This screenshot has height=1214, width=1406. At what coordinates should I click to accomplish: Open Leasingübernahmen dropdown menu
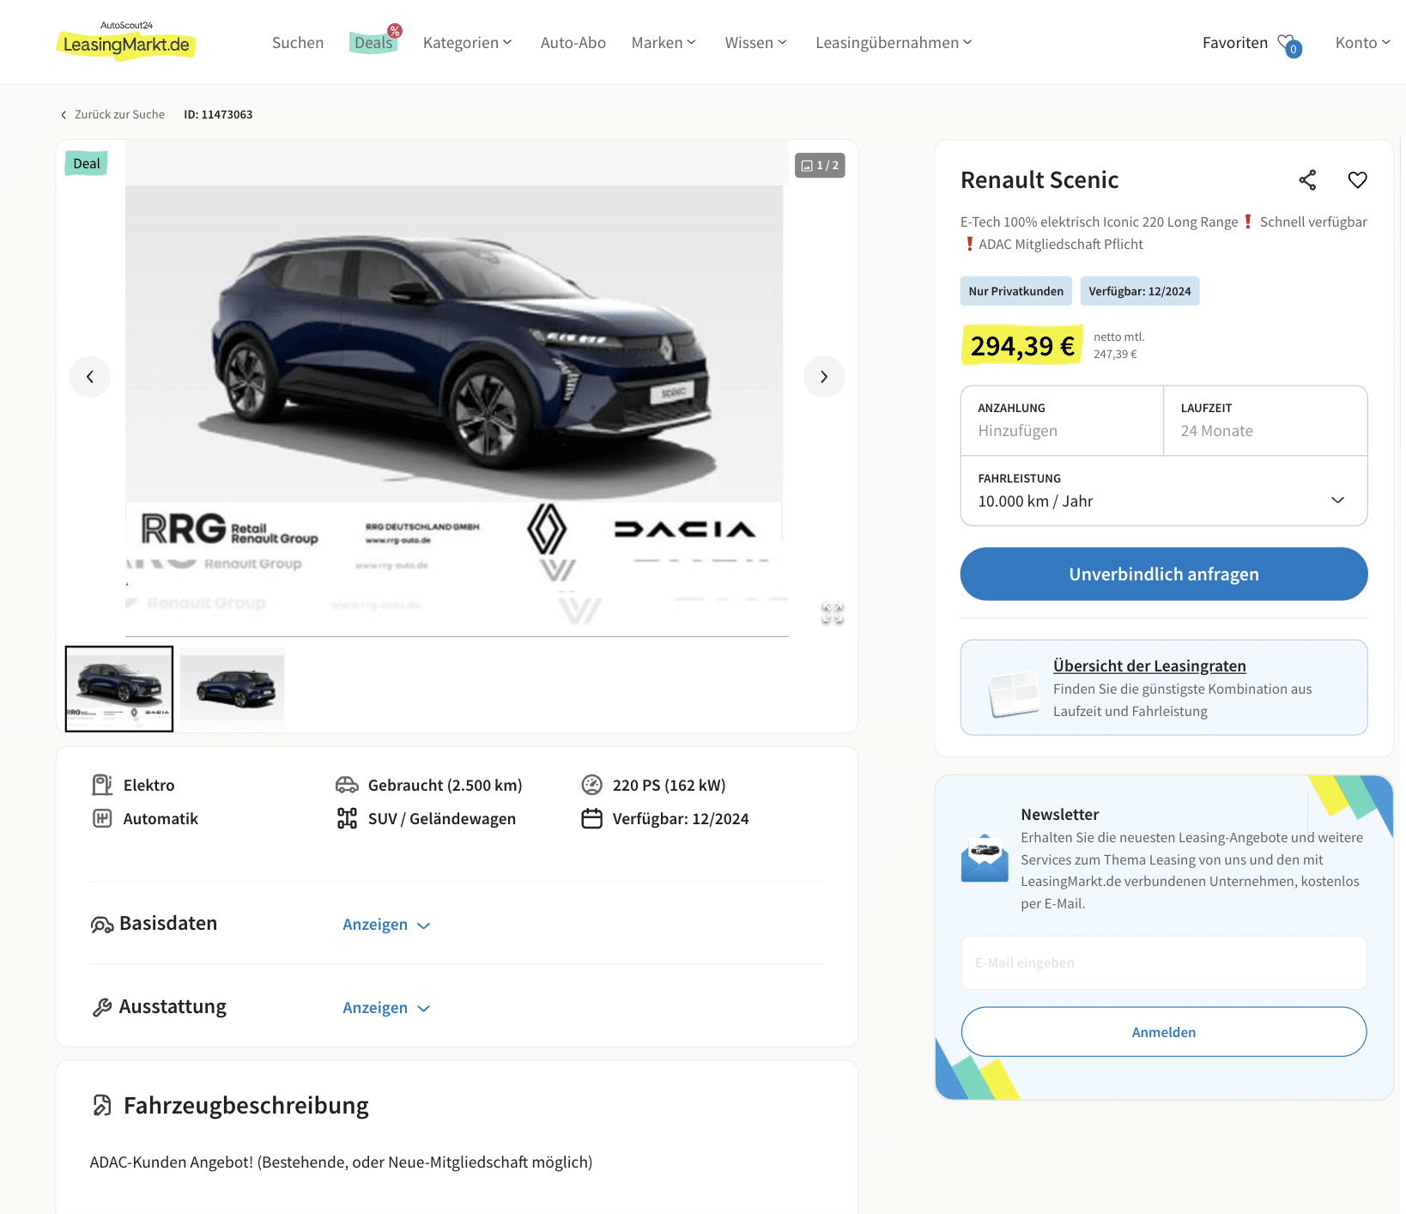click(894, 43)
